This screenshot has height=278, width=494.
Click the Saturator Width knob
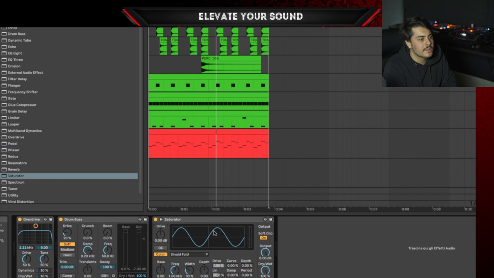(189, 270)
